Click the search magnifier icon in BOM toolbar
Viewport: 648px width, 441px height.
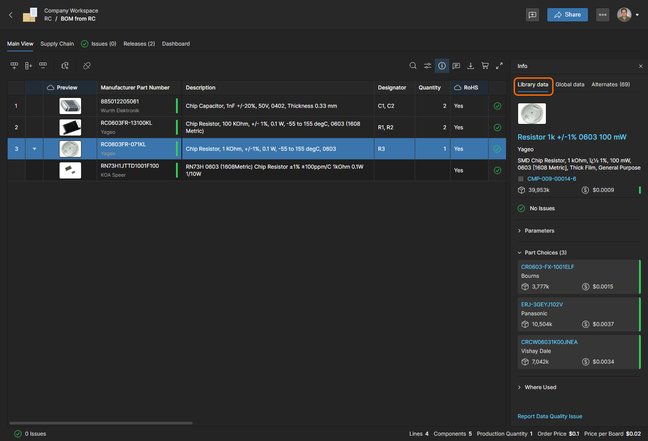(x=413, y=66)
